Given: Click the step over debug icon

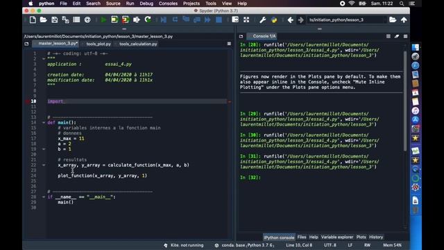Looking at the screenshot, I should click(x=175, y=19).
